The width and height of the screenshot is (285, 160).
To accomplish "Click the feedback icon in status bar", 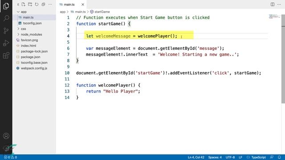I will [x=272, y=157].
